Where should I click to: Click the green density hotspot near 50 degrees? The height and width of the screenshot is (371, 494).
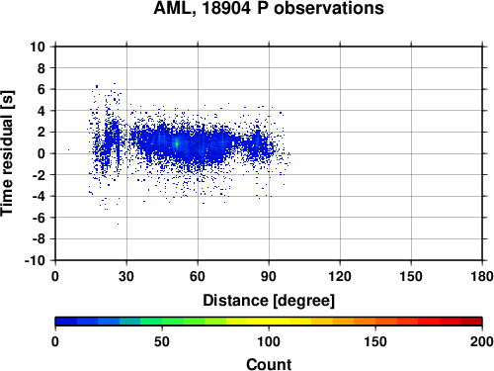tap(177, 143)
